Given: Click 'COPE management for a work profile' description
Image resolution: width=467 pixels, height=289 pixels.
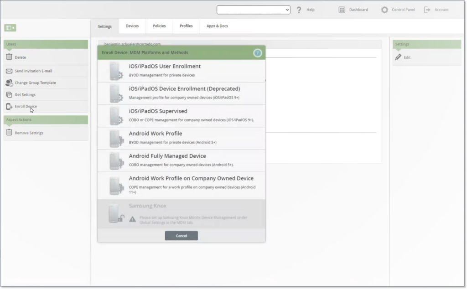Looking at the screenshot, I should point(192,190).
